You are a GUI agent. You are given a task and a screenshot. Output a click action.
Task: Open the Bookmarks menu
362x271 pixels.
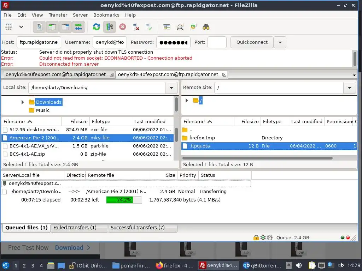click(x=106, y=15)
